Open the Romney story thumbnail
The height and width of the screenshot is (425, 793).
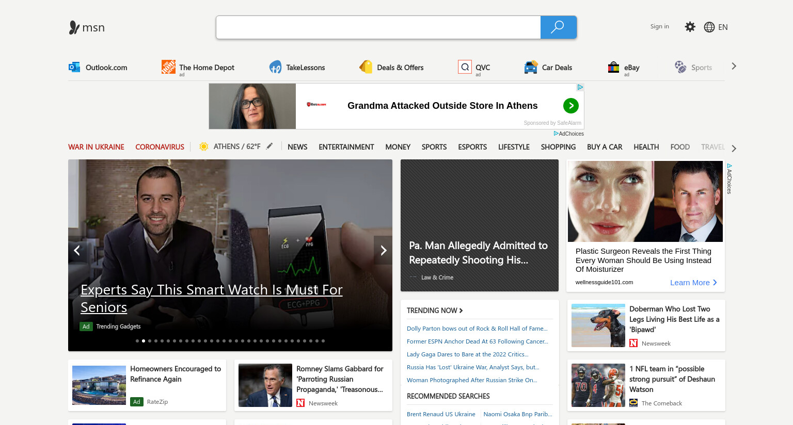point(265,385)
